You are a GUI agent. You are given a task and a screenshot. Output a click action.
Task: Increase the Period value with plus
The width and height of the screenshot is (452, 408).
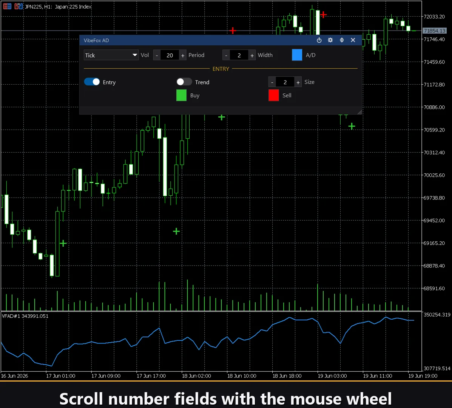pos(183,56)
